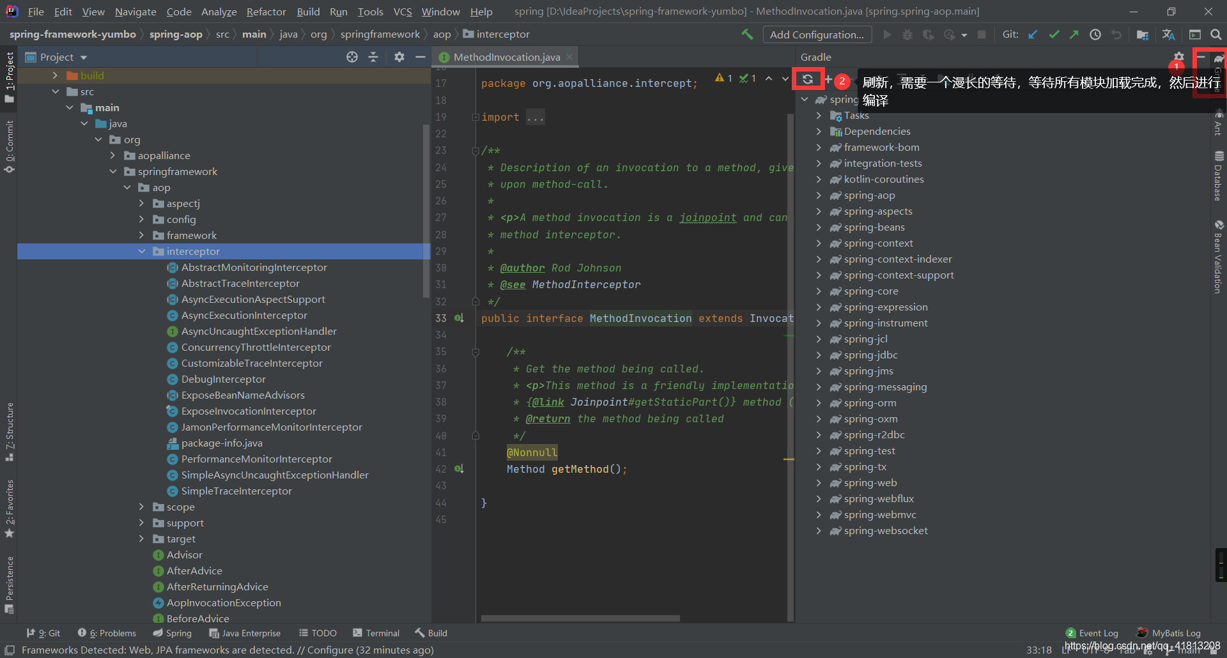The width and height of the screenshot is (1227, 658).
Task: Open TODO tool window
Action: tap(318, 633)
